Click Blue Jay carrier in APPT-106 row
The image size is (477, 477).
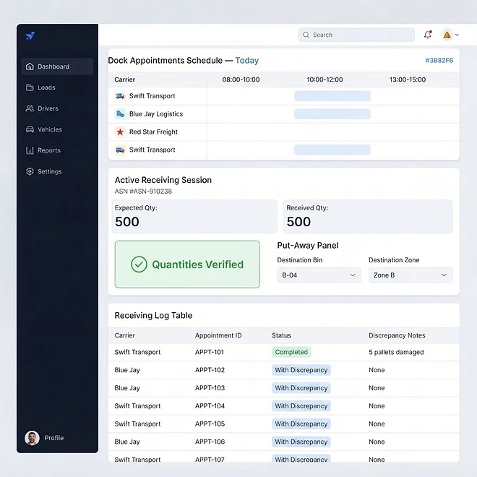point(127,442)
